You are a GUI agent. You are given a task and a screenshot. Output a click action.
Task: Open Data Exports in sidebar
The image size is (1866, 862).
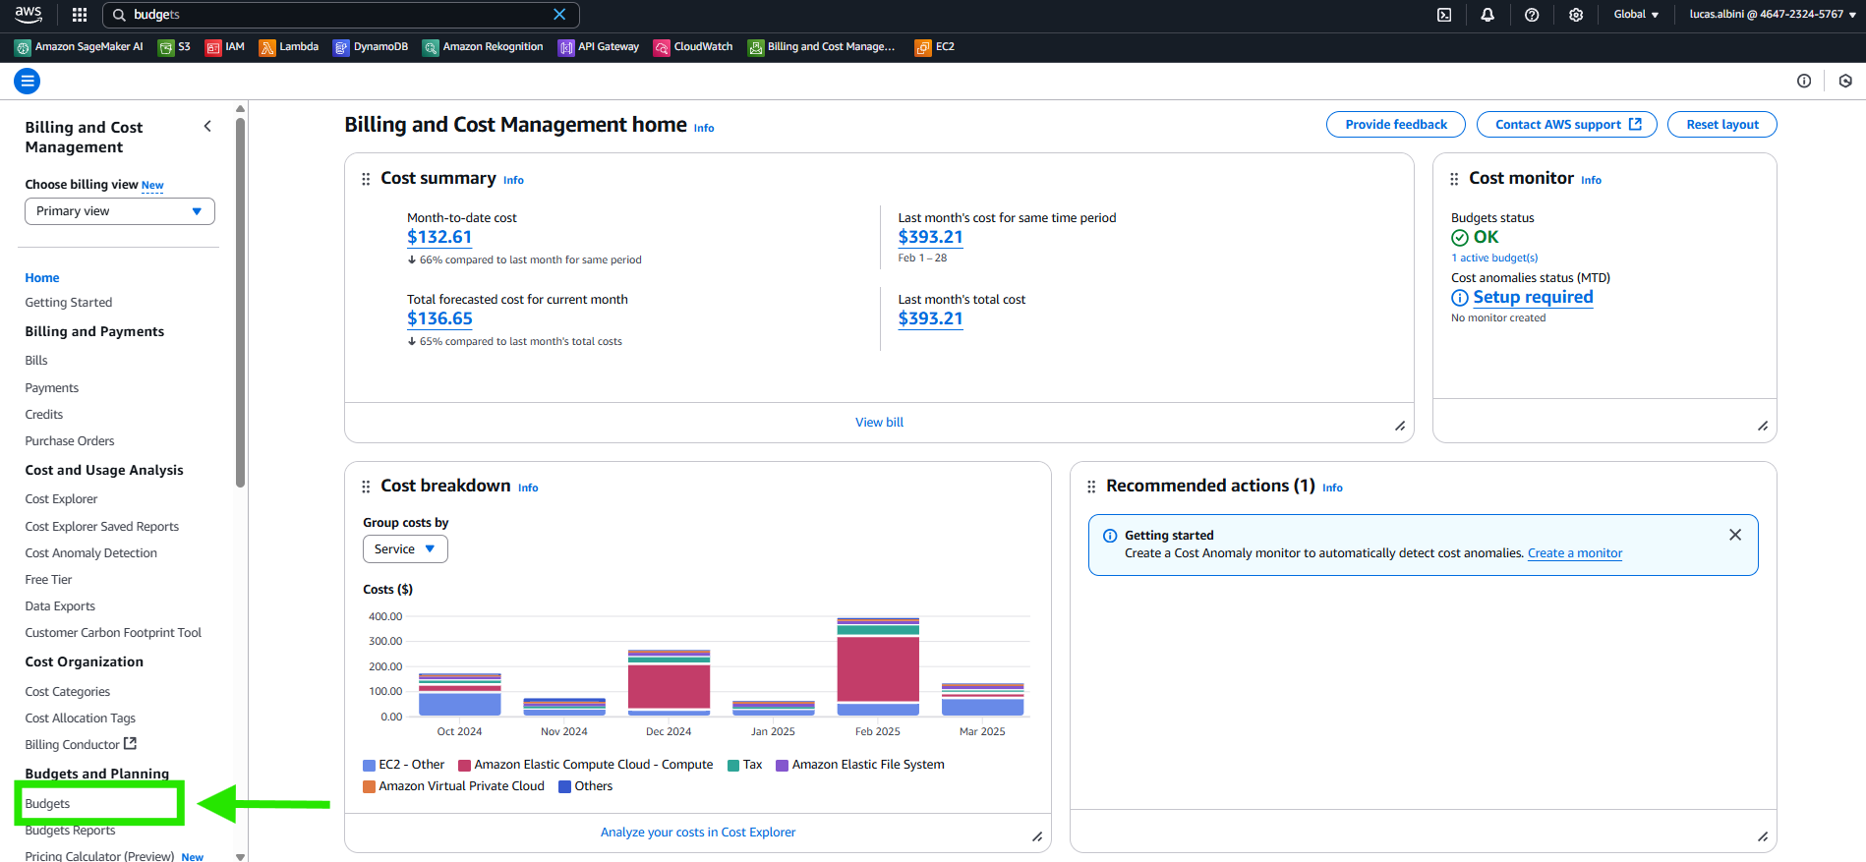point(60,606)
